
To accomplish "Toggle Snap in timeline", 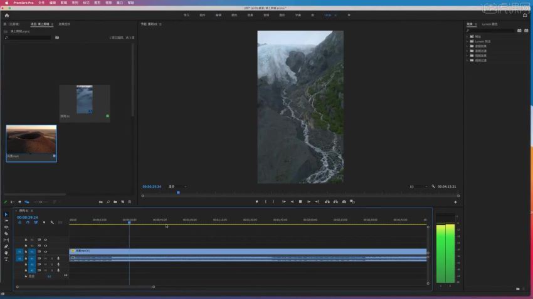I will tap(28, 223).
